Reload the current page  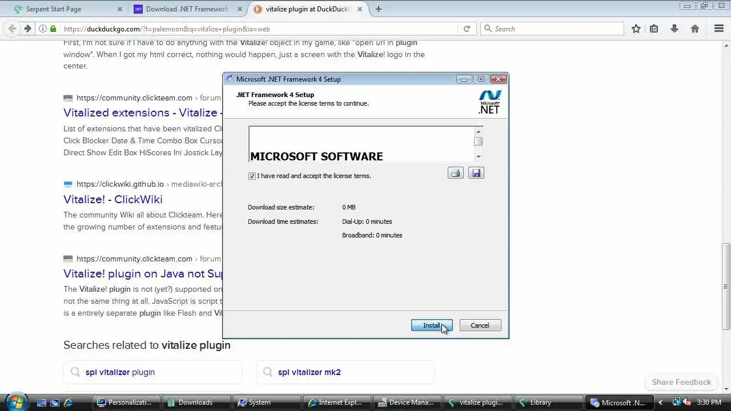click(467, 29)
